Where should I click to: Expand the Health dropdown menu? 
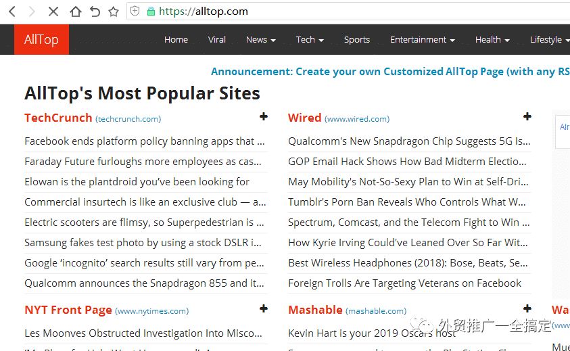492,39
